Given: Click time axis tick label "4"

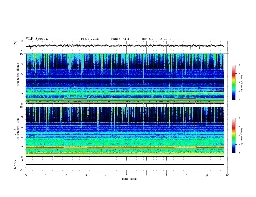Looking at the screenshot, I should (106, 175).
